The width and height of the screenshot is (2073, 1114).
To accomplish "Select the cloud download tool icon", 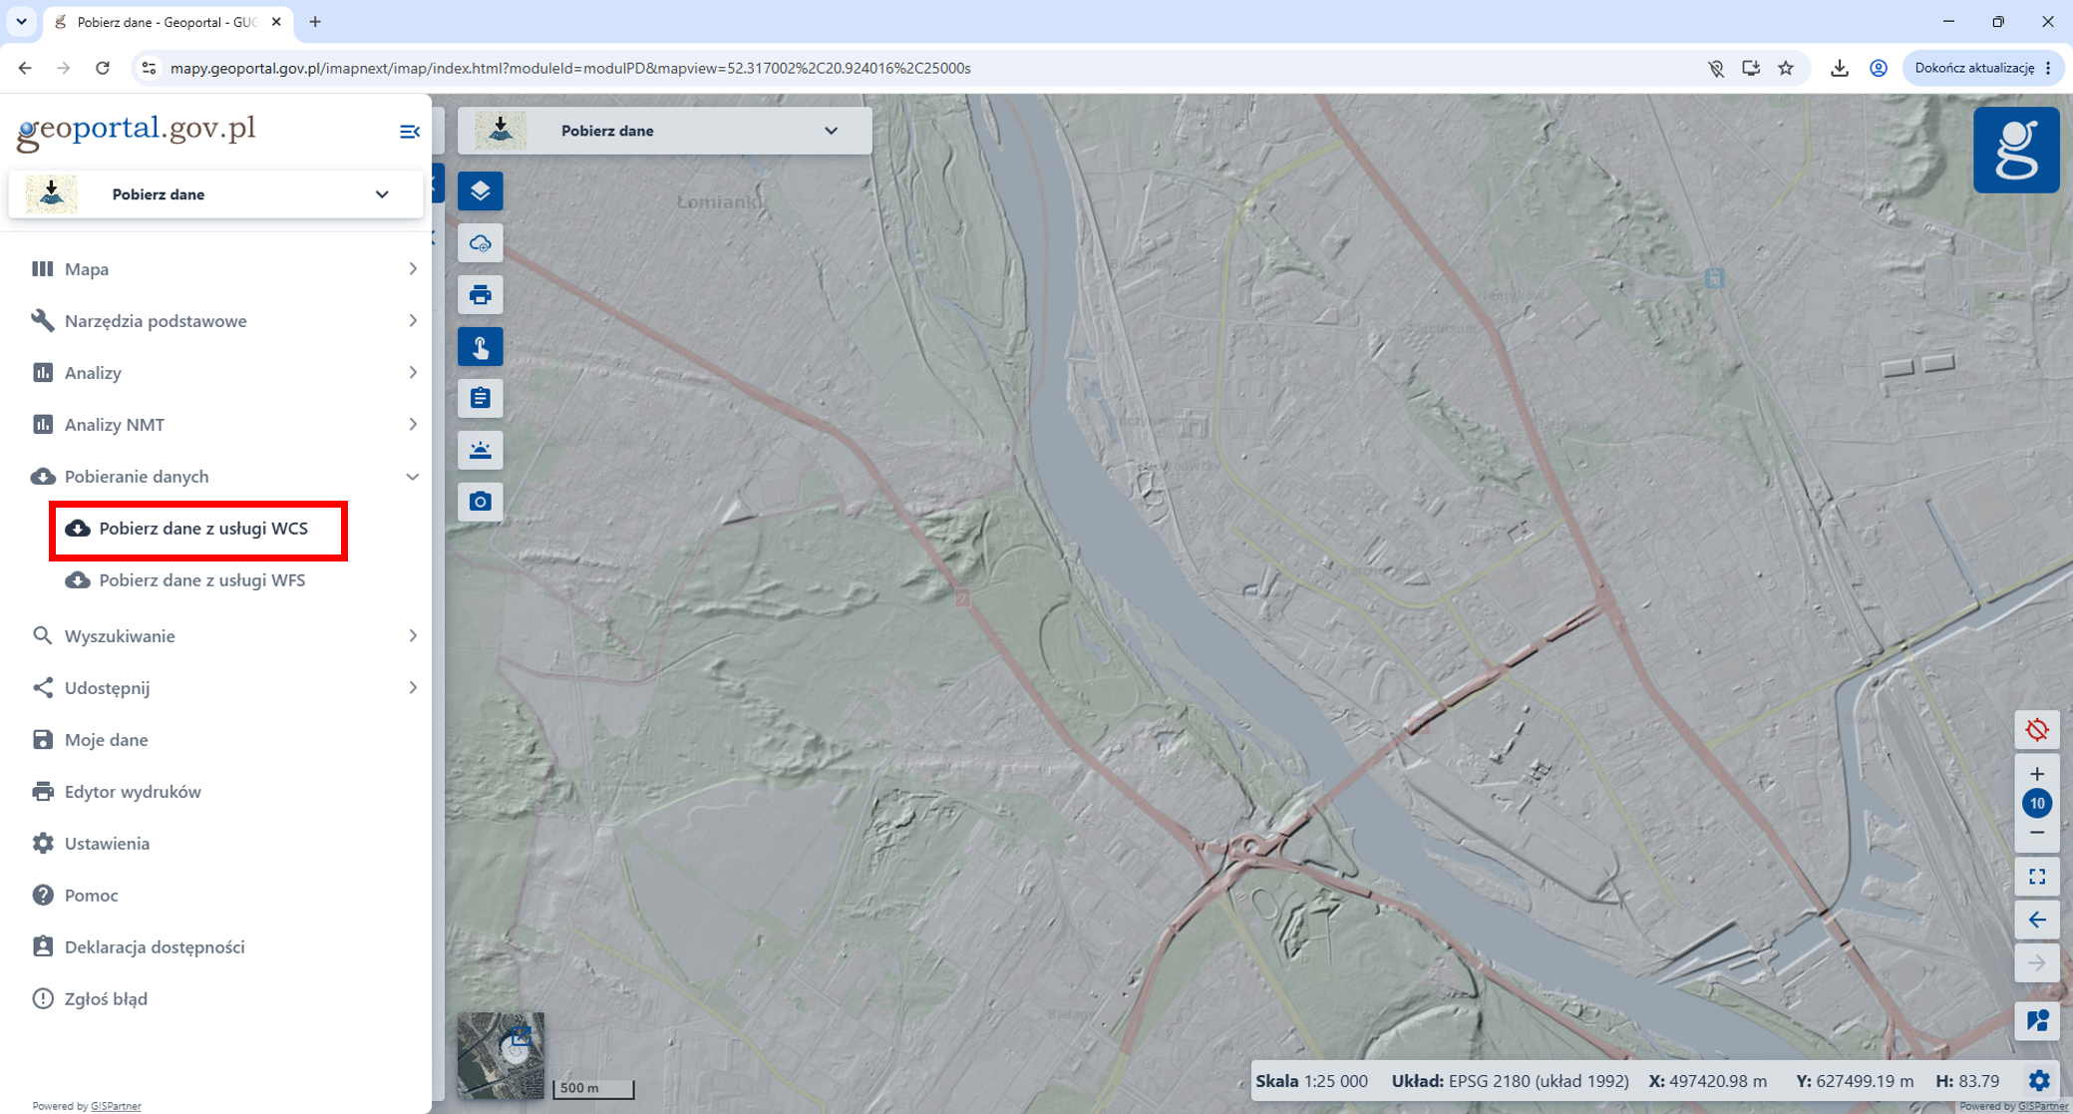I will [480, 243].
